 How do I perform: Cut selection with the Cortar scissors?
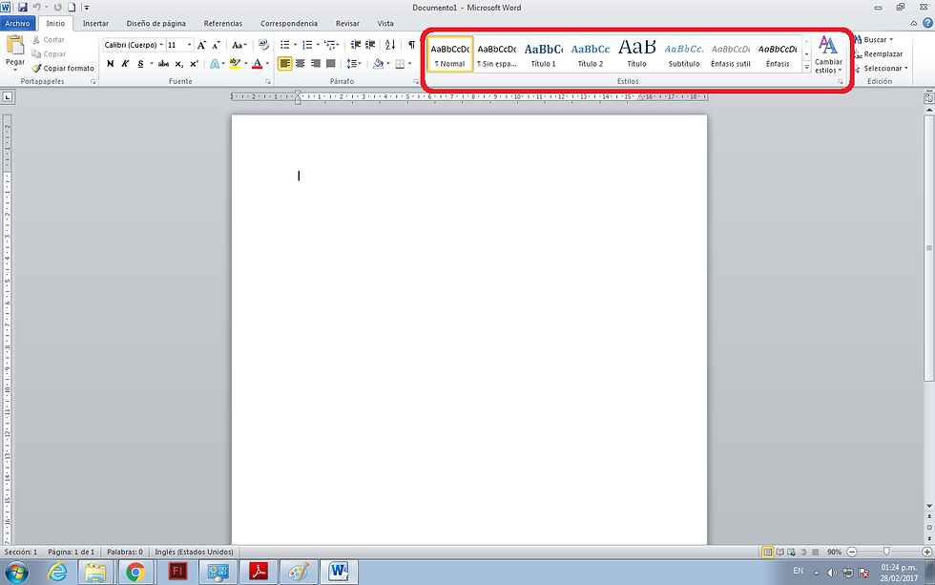pos(49,39)
